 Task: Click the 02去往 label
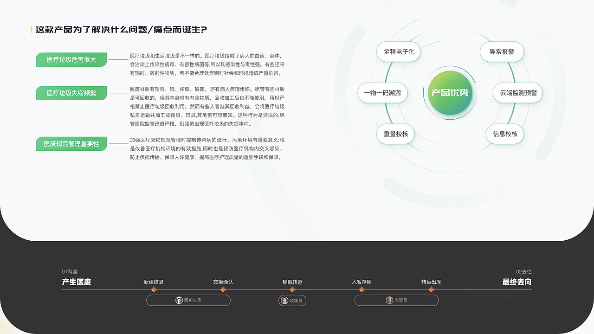click(x=524, y=272)
